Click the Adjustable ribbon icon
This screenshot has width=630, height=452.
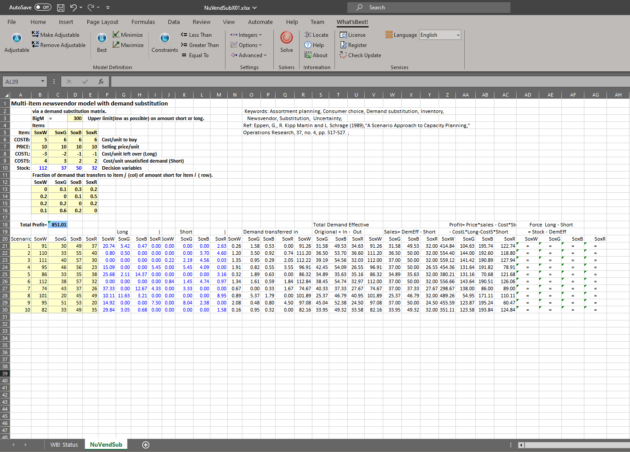coord(17,39)
